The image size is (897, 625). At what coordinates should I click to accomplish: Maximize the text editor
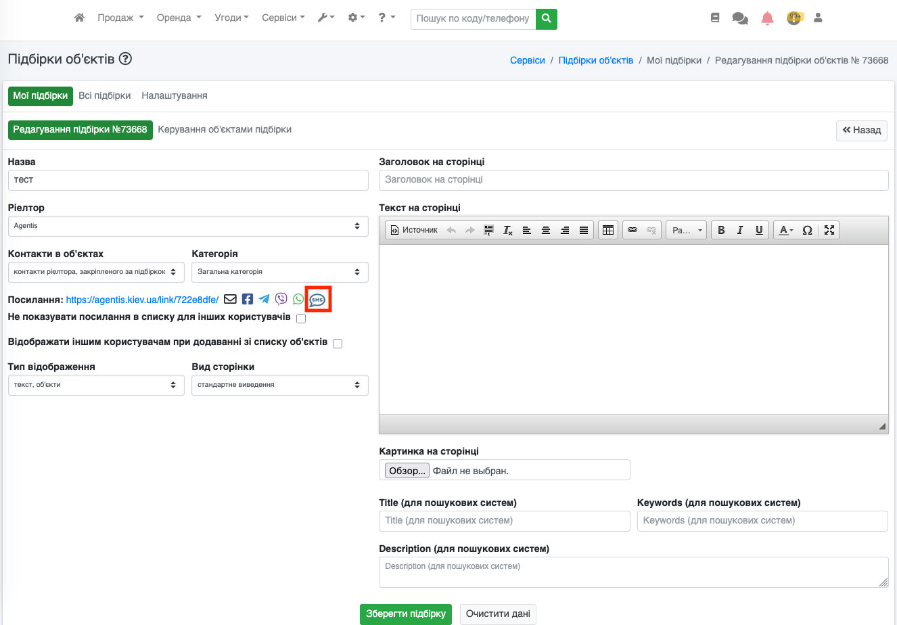click(829, 230)
